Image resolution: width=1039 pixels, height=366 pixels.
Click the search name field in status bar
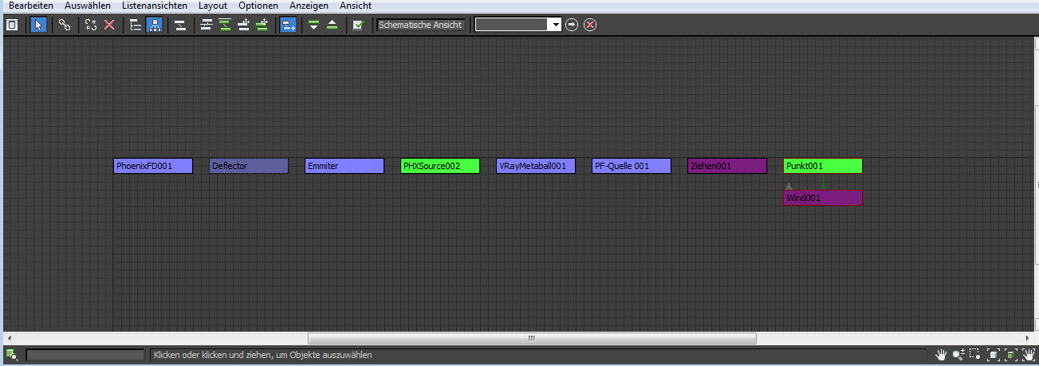point(85,355)
